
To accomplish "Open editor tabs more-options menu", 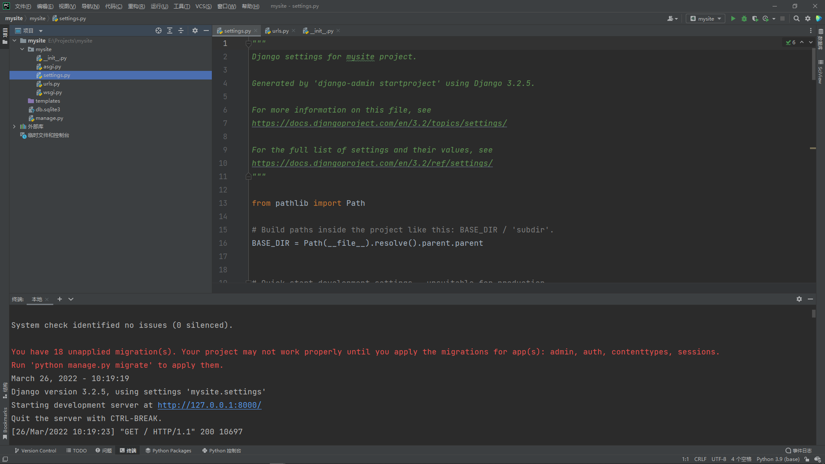I will (x=811, y=31).
